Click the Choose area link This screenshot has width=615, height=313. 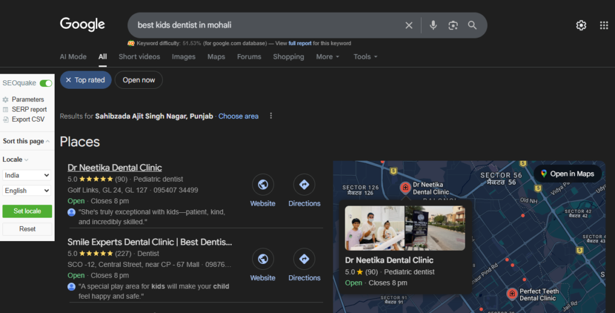[x=238, y=116]
